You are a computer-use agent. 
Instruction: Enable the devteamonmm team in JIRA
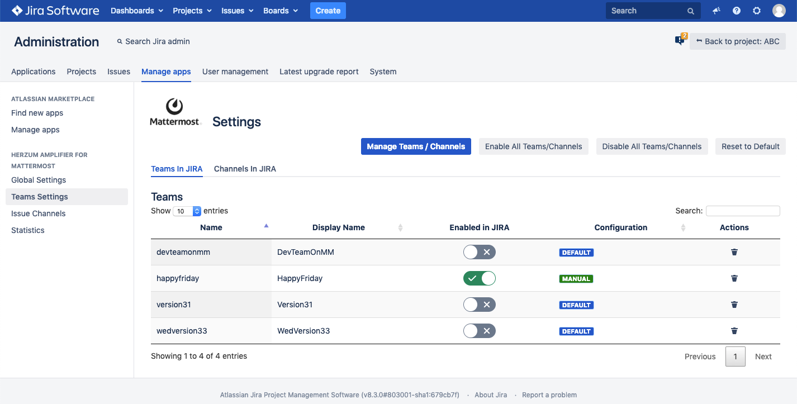[479, 252]
